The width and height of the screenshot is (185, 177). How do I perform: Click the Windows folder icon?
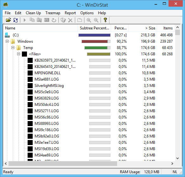click(x=13, y=41)
